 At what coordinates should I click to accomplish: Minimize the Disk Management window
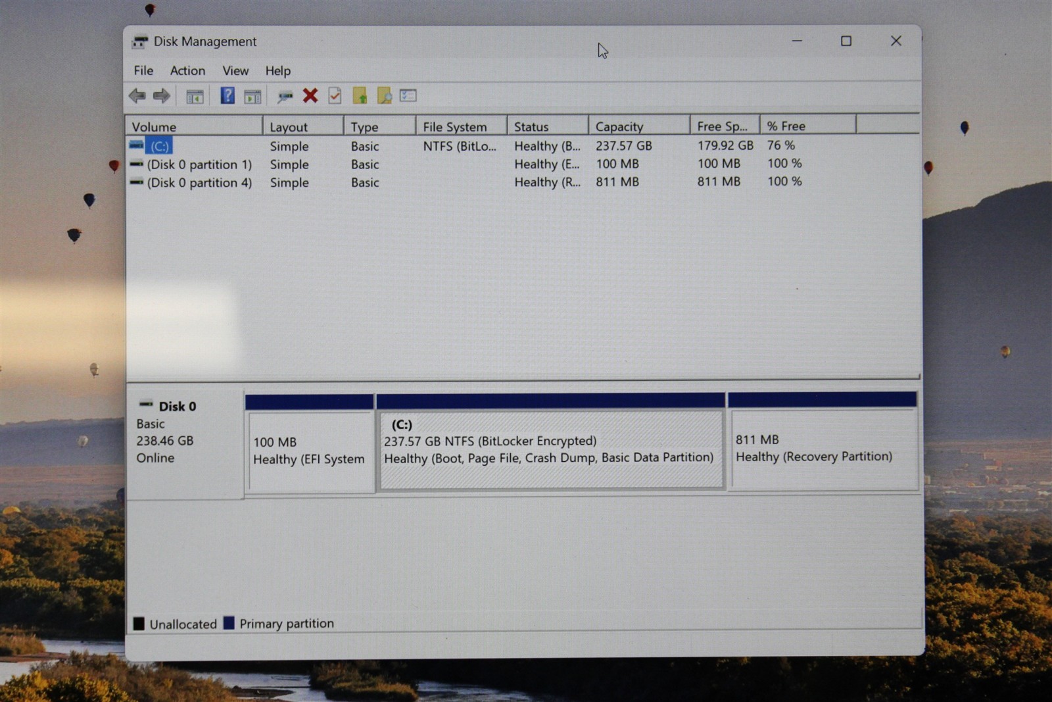[797, 41]
